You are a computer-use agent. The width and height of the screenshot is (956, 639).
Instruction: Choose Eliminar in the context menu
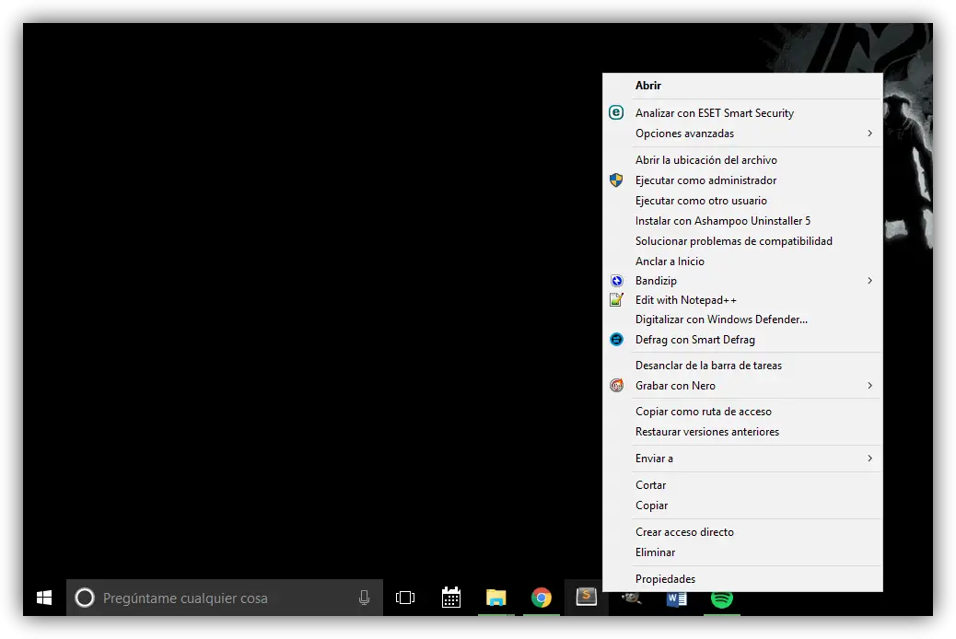click(742, 552)
